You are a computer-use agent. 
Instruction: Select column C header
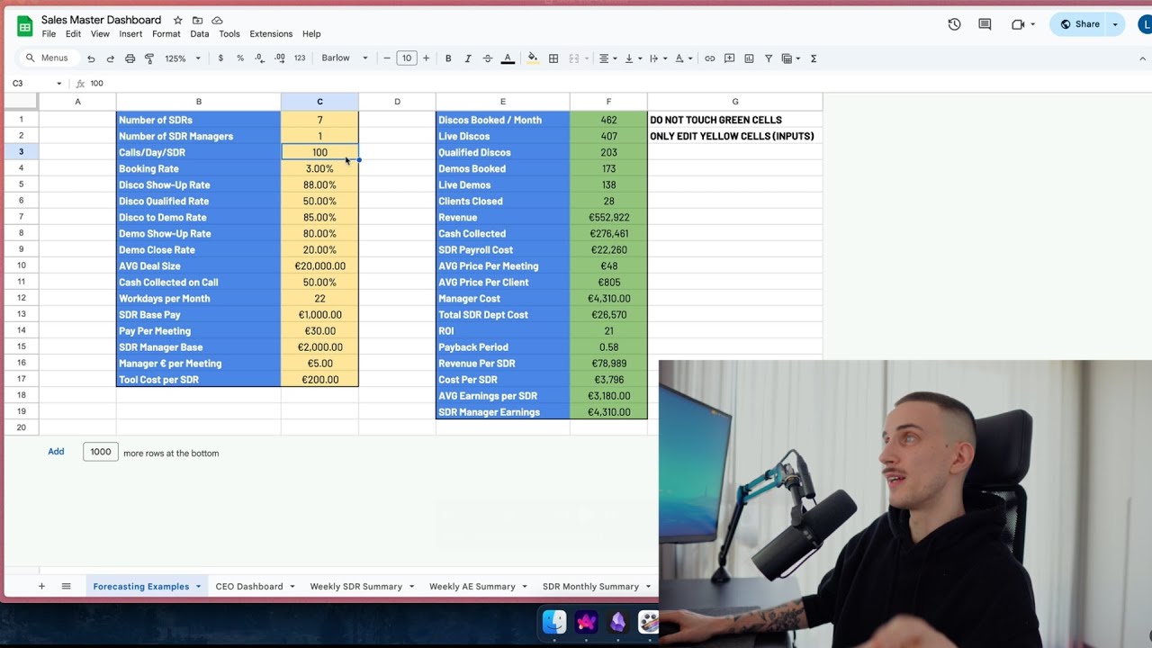319,102
